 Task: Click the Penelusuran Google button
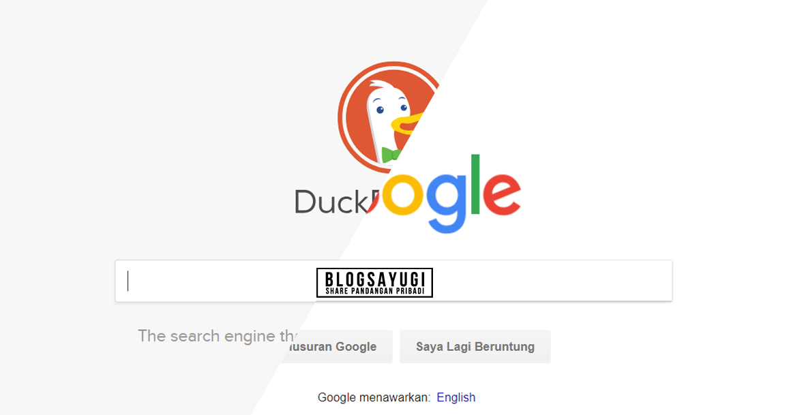click(x=335, y=346)
